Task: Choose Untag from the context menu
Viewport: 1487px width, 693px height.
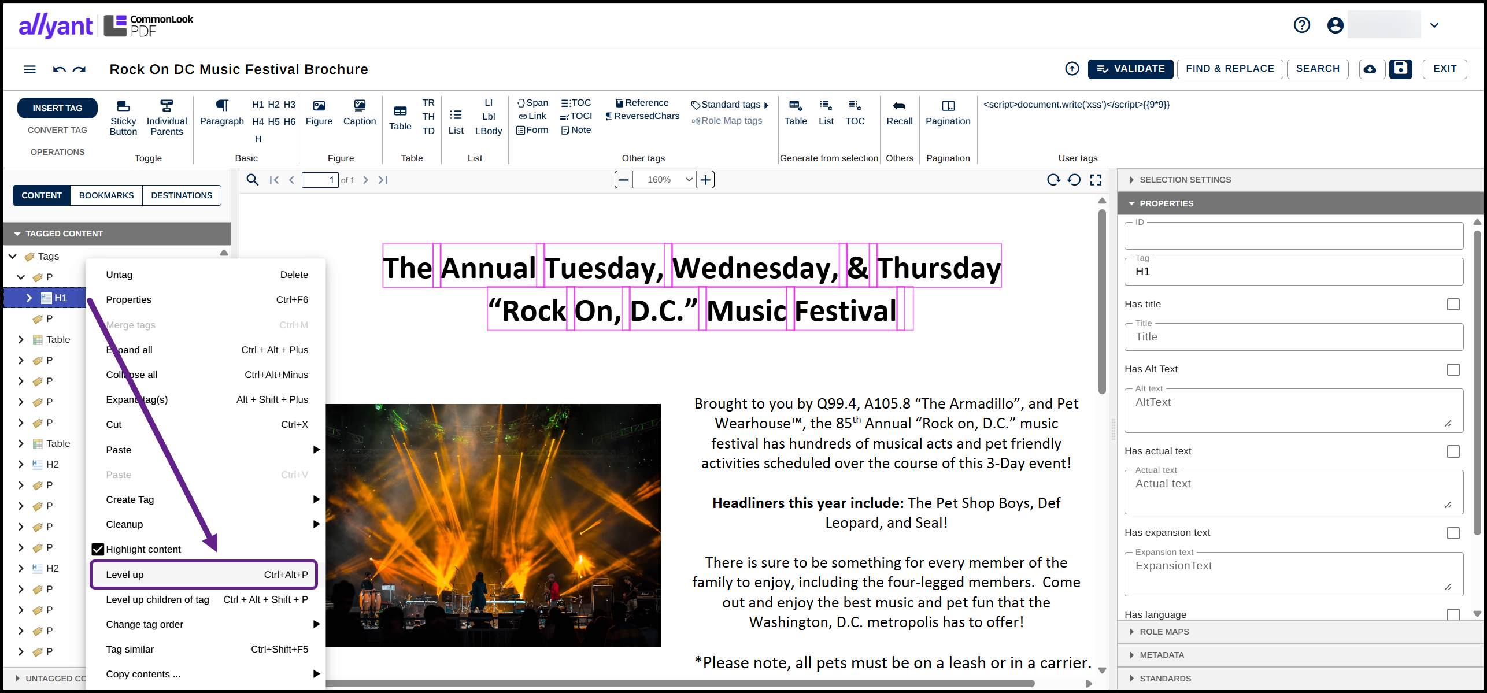Action: click(206, 275)
